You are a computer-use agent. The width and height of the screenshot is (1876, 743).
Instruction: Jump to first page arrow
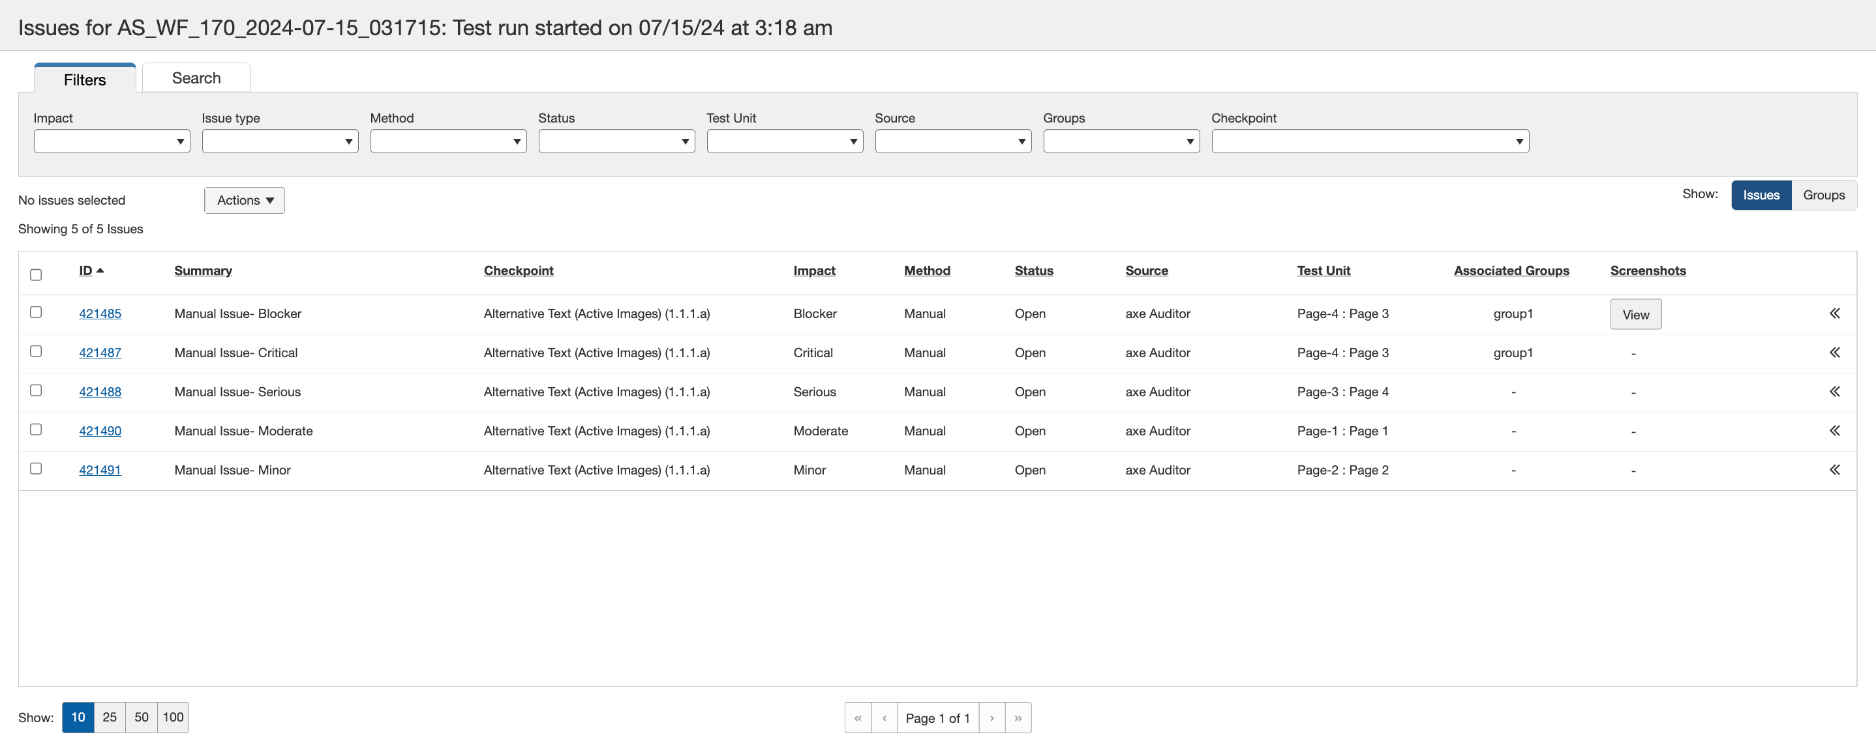pyautogui.click(x=858, y=718)
